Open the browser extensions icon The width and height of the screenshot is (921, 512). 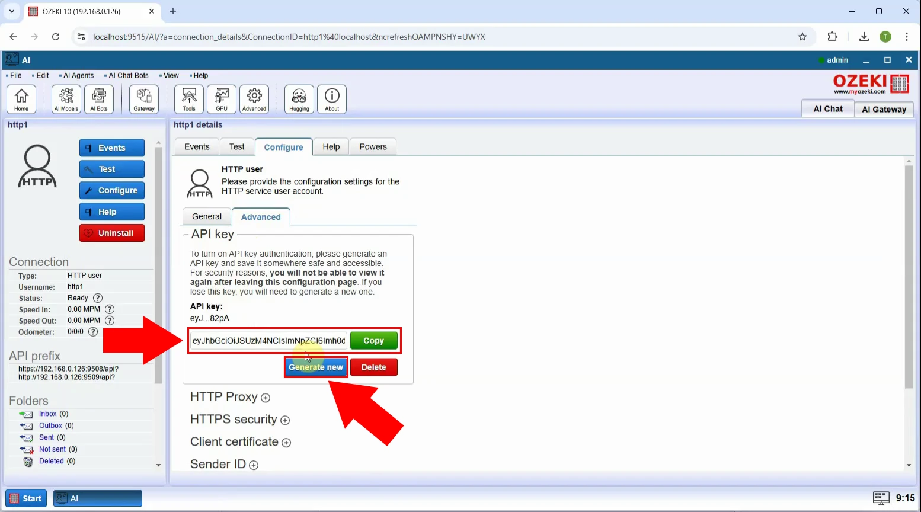(832, 37)
